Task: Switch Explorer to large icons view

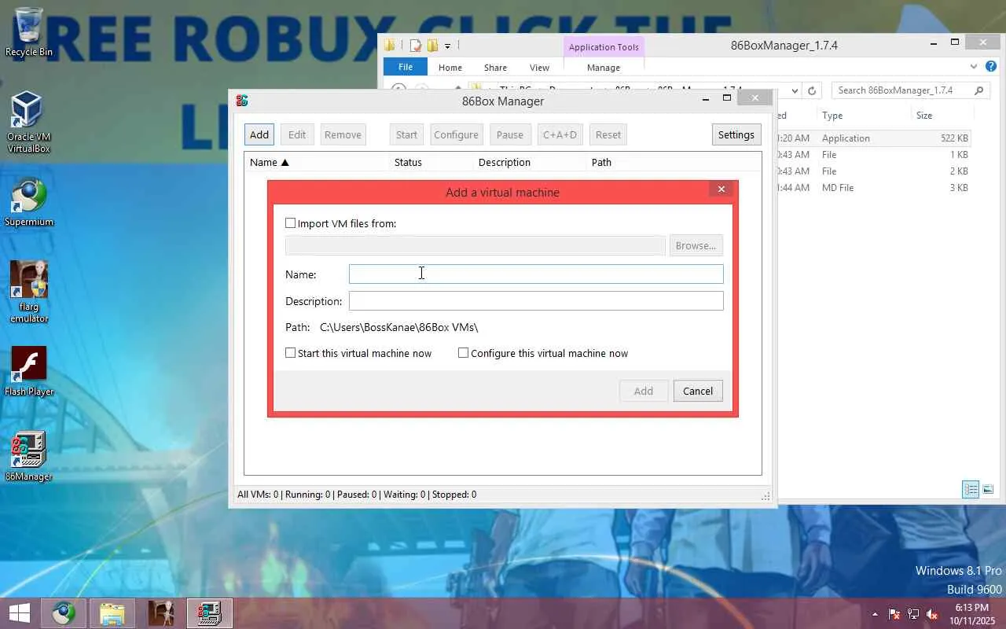Action: coord(988,490)
